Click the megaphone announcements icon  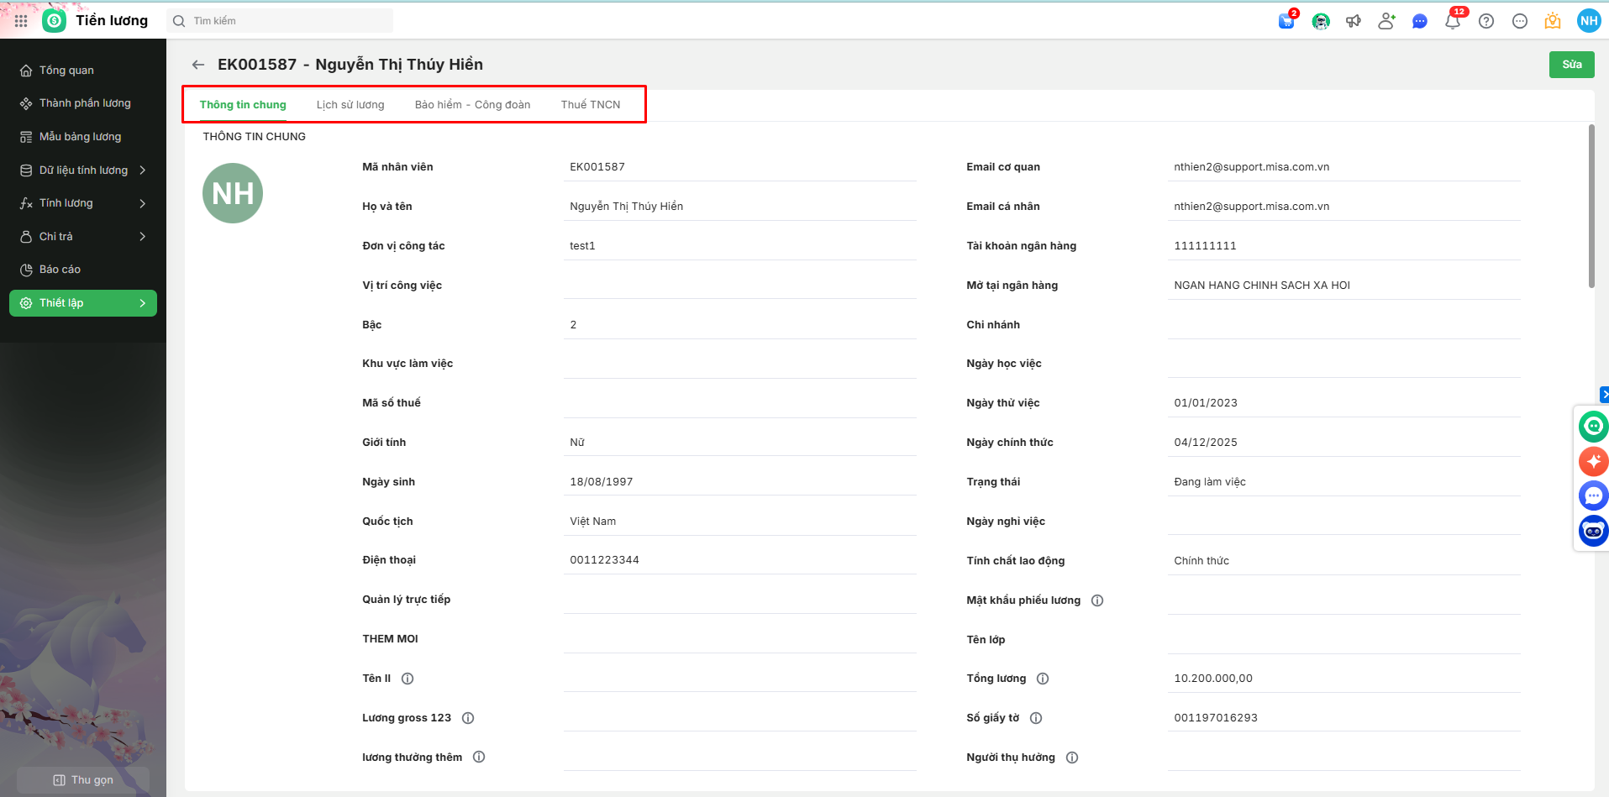1354,21
